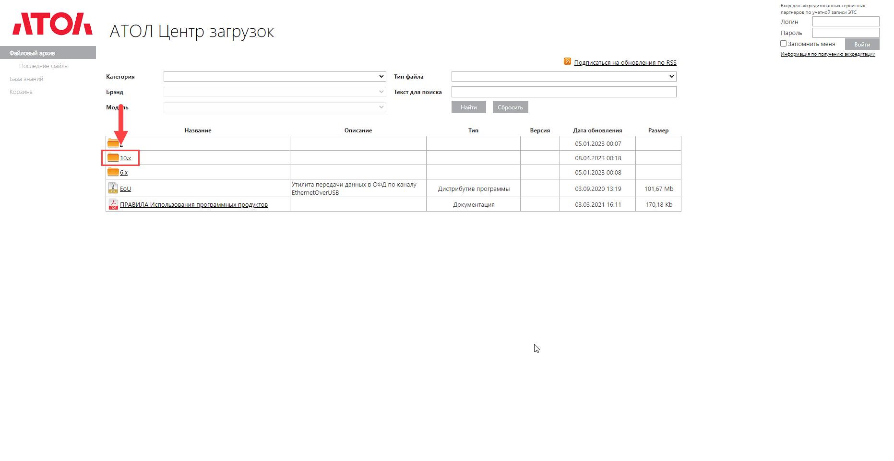Open База знаний in the sidebar
Screen dimensions: 894x461
point(26,79)
